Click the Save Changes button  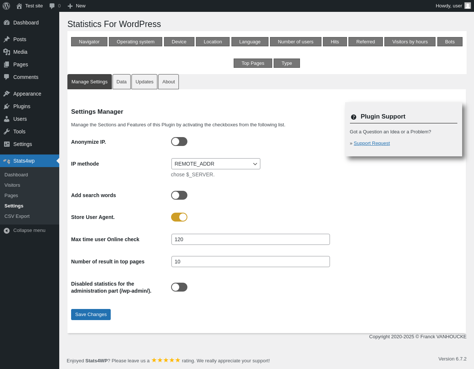[91, 315]
